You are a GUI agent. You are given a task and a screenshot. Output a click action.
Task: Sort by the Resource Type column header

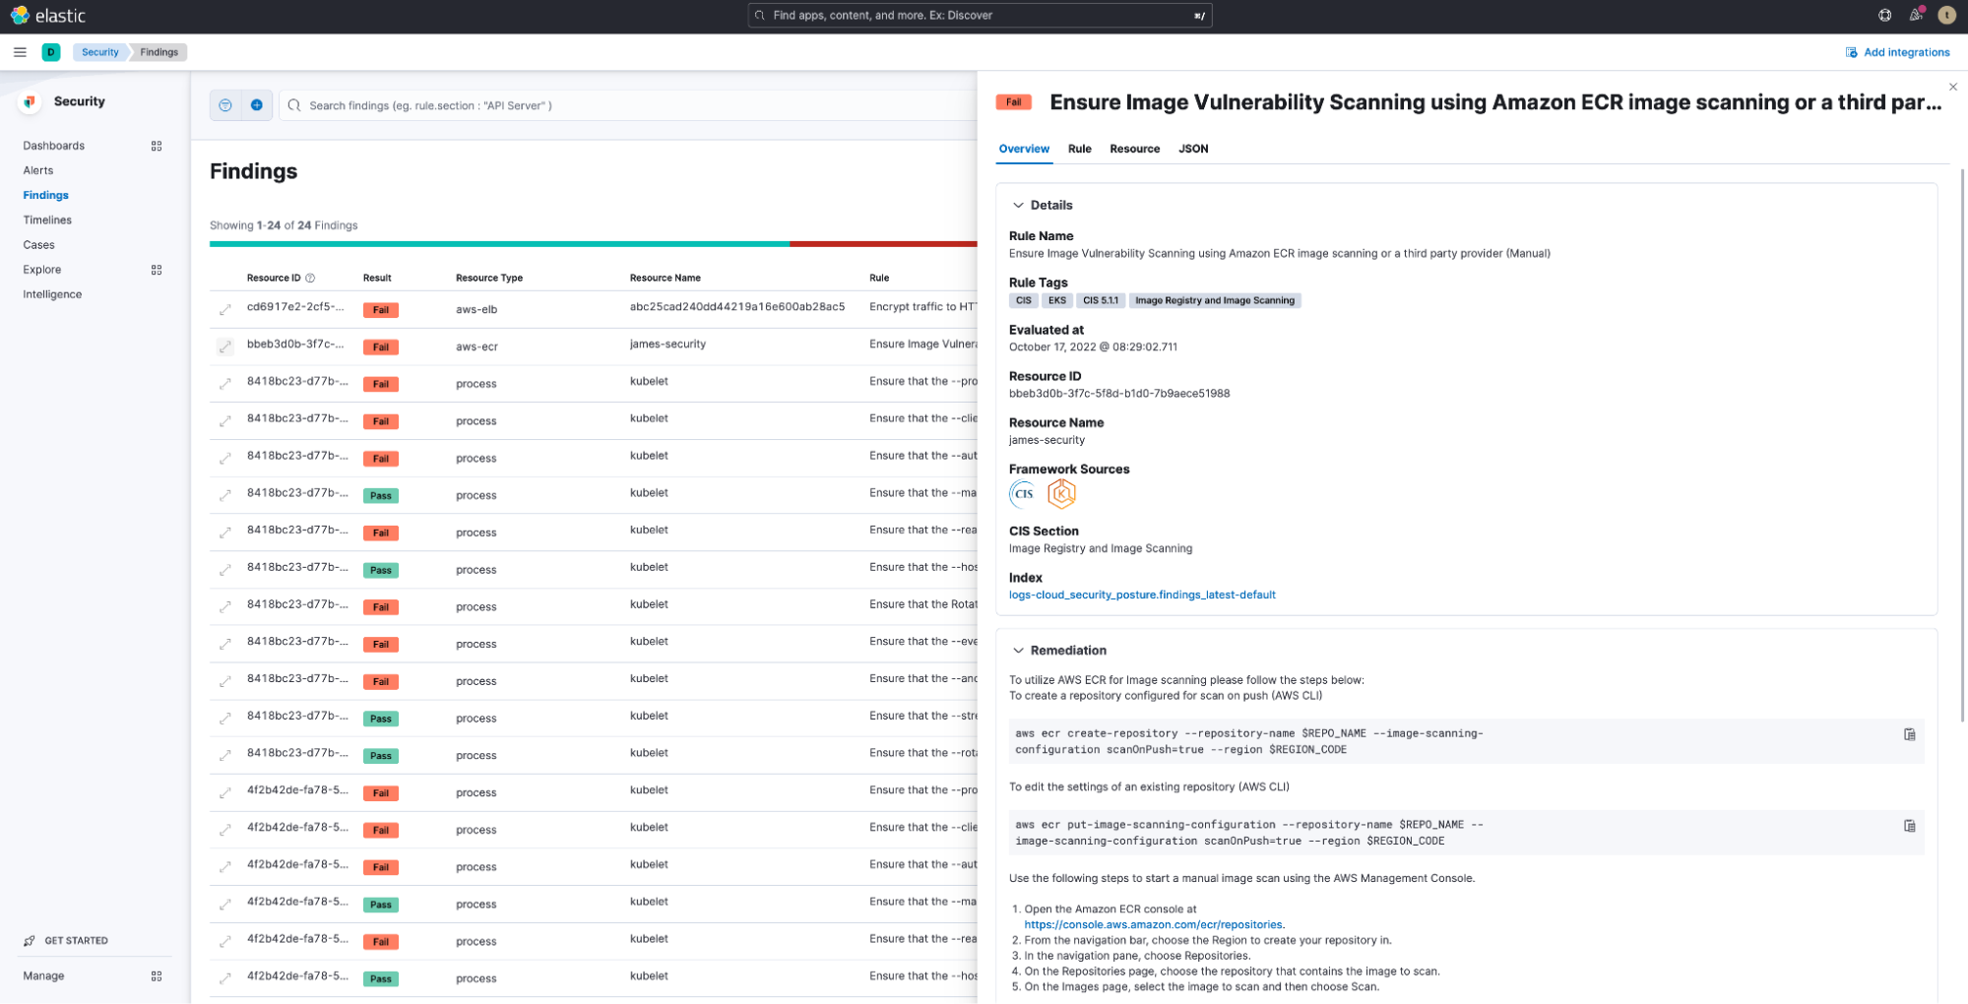[489, 279]
